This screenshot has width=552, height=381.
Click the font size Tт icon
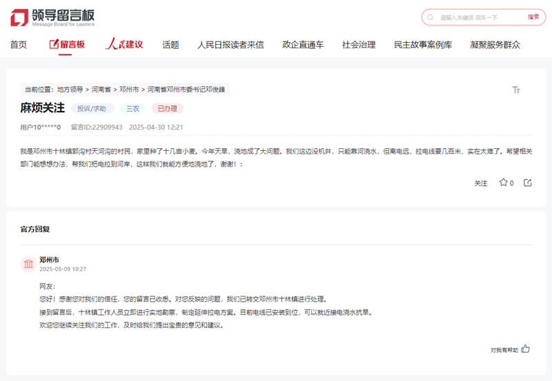(x=516, y=90)
